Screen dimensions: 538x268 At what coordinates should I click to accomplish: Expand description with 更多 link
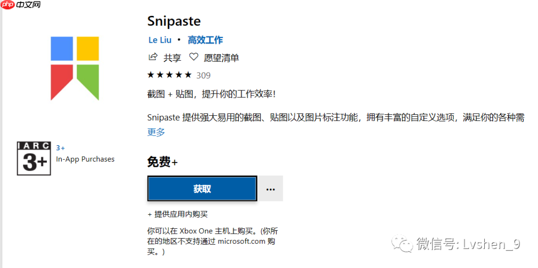[156, 132]
